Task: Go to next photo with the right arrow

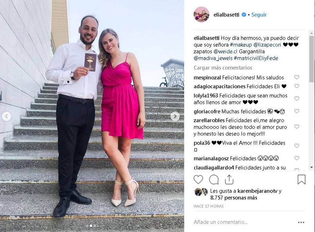Action: [175, 116]
